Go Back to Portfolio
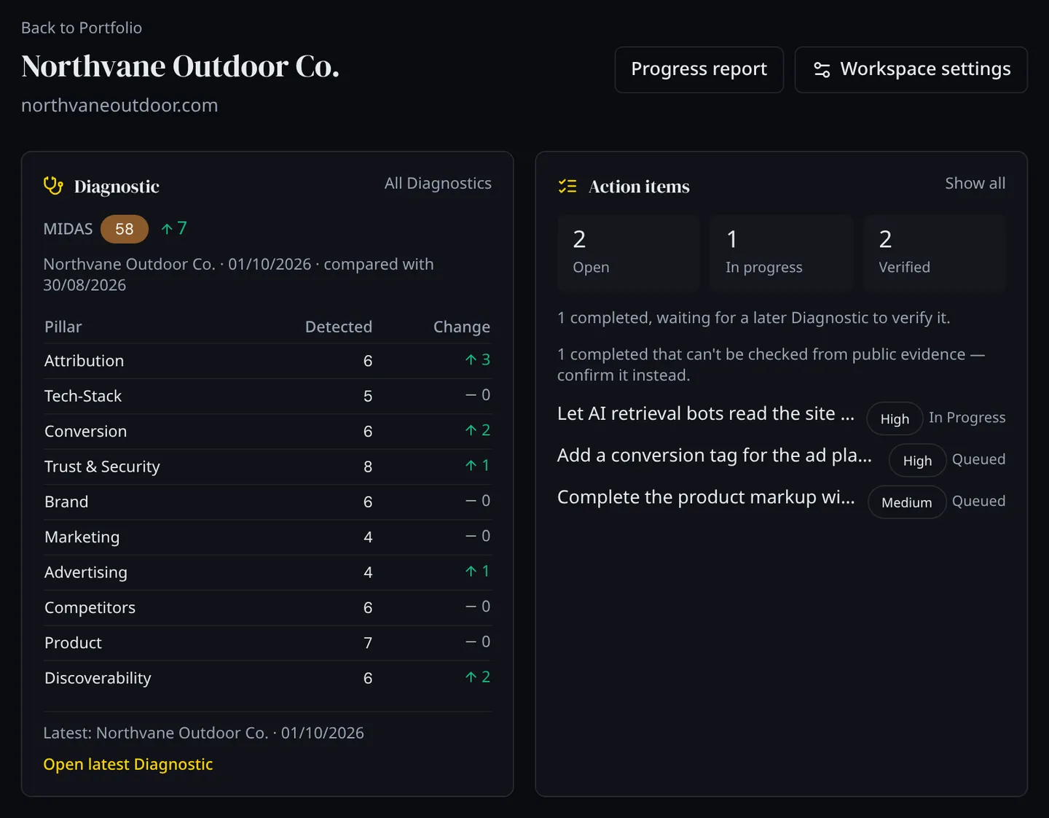Image resolution: width=1049 pixels, height=818 pixels. tap(82, 28)
